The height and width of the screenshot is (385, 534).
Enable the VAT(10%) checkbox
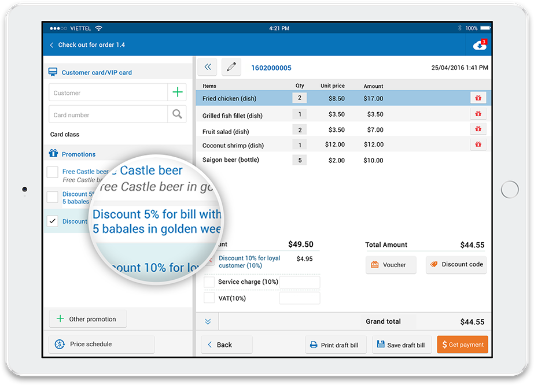point(209,298)
